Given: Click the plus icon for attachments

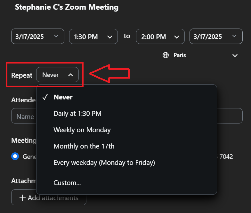Looking at the screenshot, I should pos(22,198).
